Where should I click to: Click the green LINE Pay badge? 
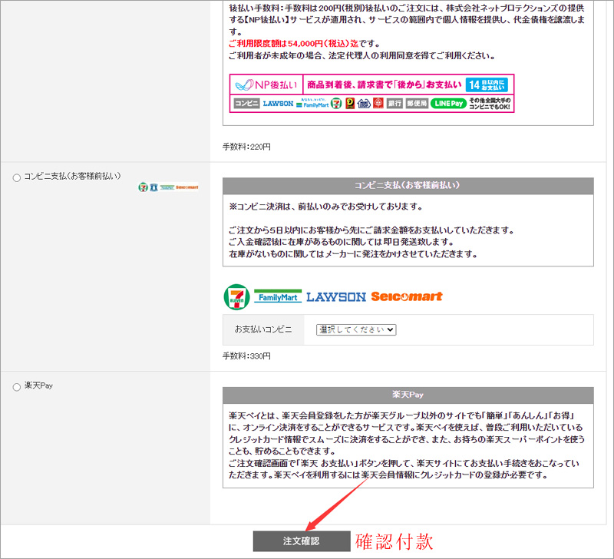coord(447,104)
